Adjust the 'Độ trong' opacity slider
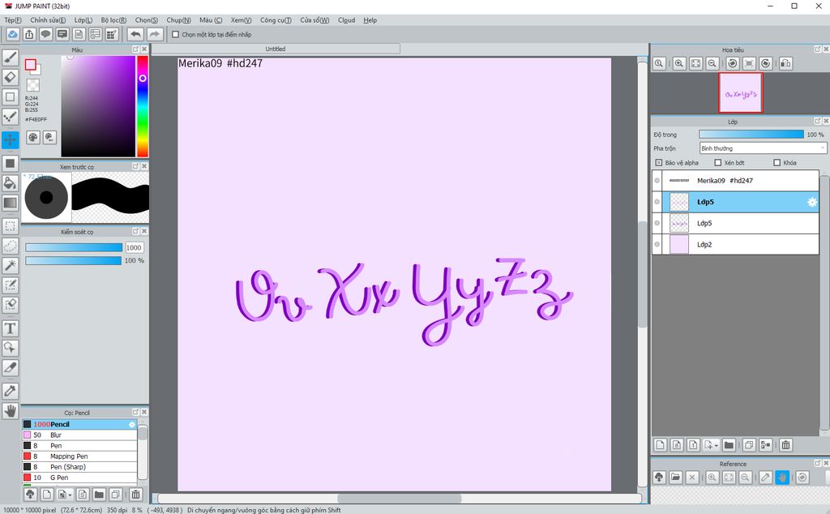The width and height of the screenshot is (830, 514). (751, 135)
